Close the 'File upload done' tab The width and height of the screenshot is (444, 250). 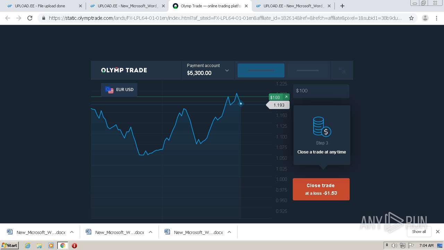(80, 6)
